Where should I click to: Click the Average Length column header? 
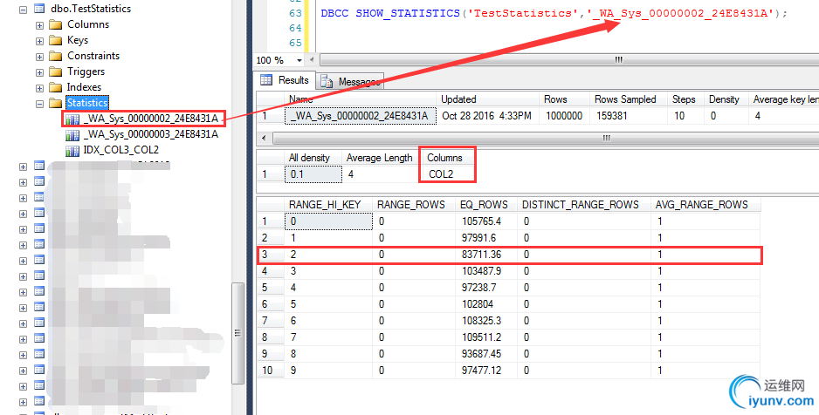[380, 158]
